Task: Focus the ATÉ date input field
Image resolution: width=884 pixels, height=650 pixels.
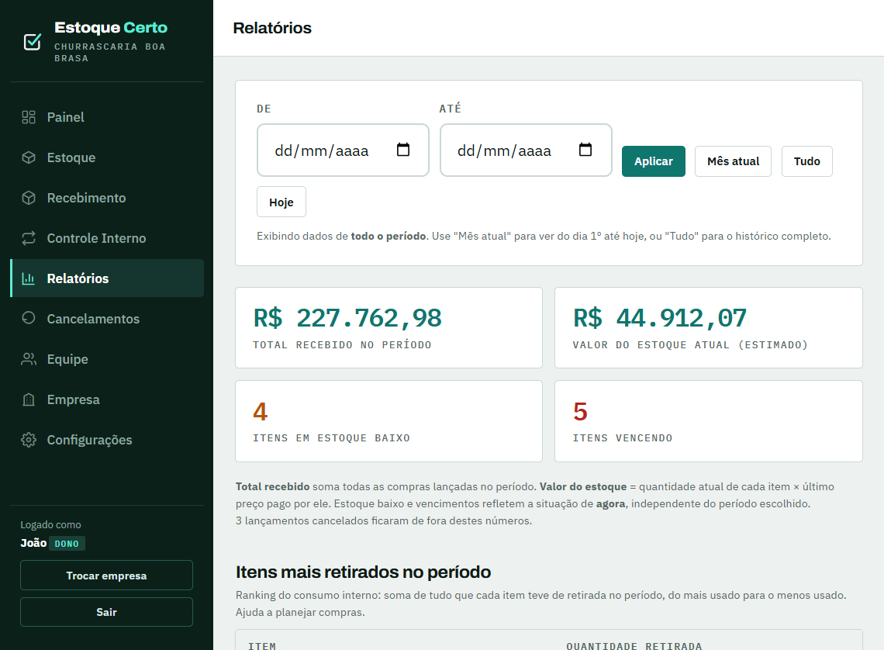Action: pyautogui.click(x=526, y=150)
